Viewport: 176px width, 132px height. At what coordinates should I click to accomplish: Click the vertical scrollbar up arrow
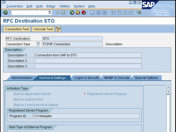coord(168,87)
